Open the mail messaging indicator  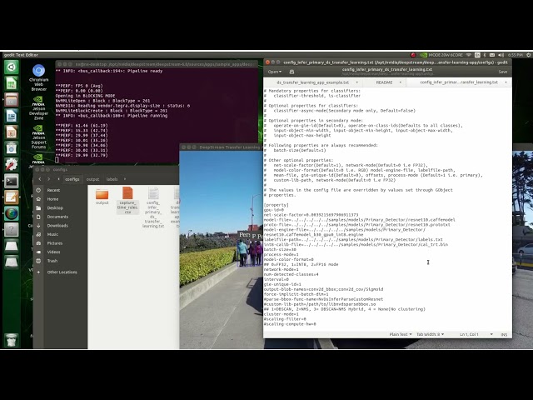pyautogui.click(x=492, y=55)
